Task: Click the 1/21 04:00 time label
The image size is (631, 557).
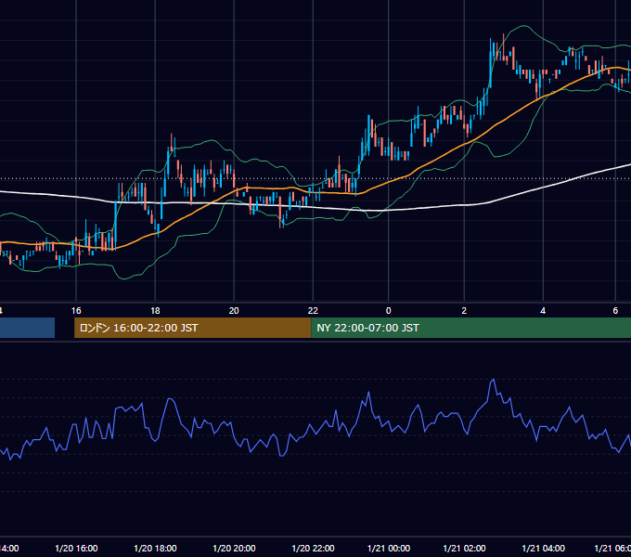Action: coord(543,548)
